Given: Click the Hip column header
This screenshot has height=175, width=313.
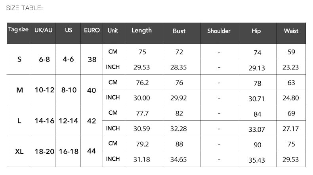Looking at the screenshot, I should 256,31.
